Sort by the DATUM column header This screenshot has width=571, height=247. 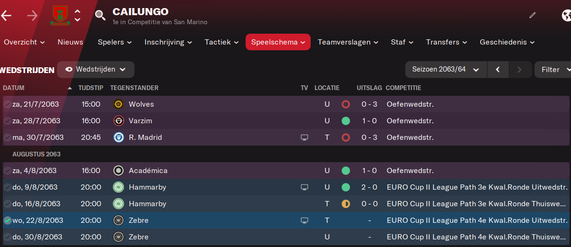point(14,88)
